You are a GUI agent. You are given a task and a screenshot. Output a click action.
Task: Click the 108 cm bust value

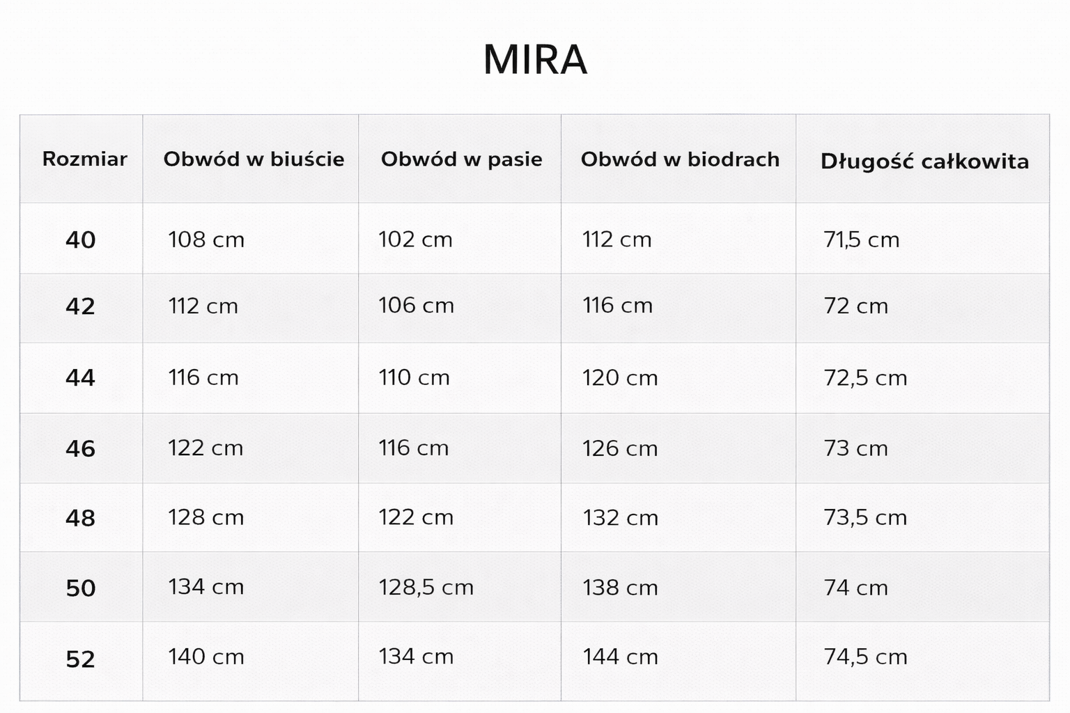click(206, 240)
